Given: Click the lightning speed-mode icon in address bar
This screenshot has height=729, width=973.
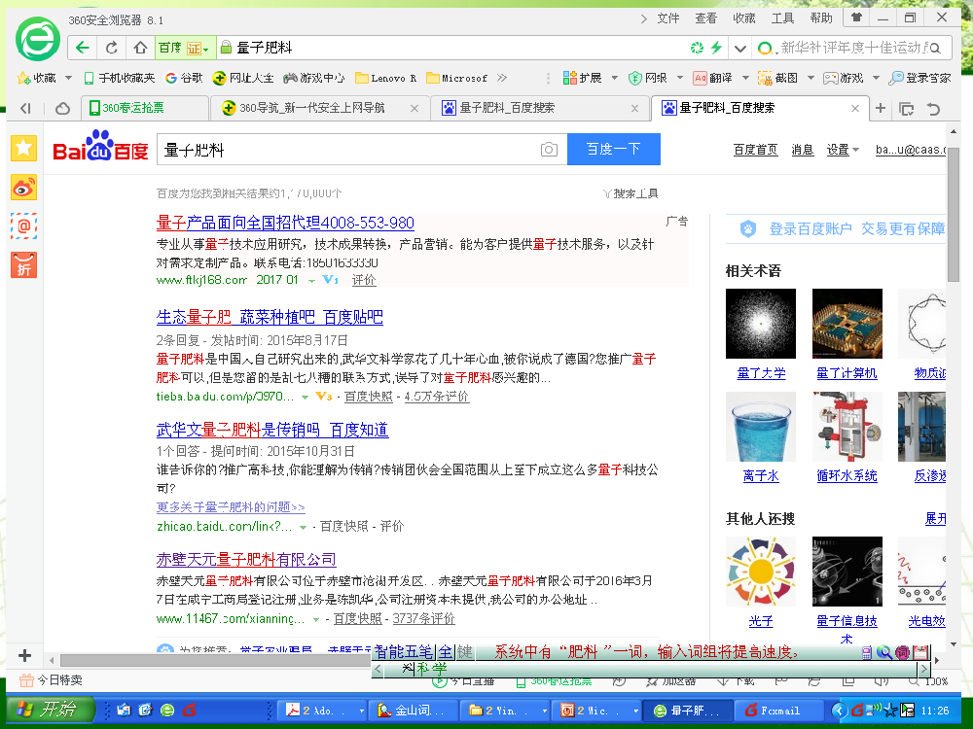Looking at the screenshot, I should coord(716,48).
